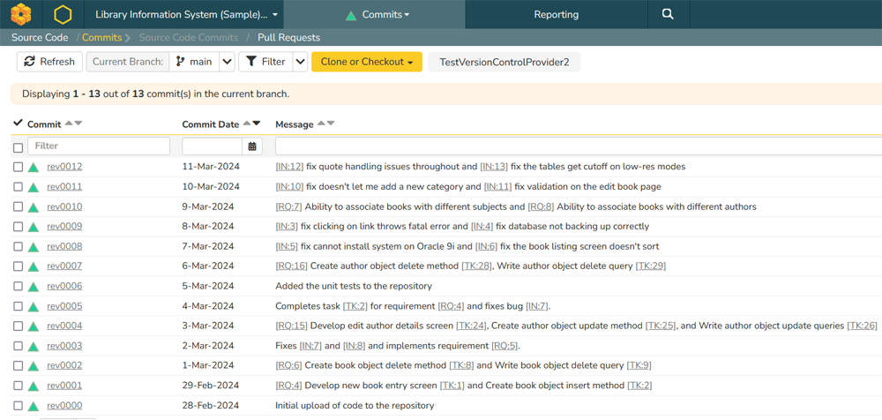Tick the checkbox for rev0010
The image size is (882, 420).
coord(19,206)
